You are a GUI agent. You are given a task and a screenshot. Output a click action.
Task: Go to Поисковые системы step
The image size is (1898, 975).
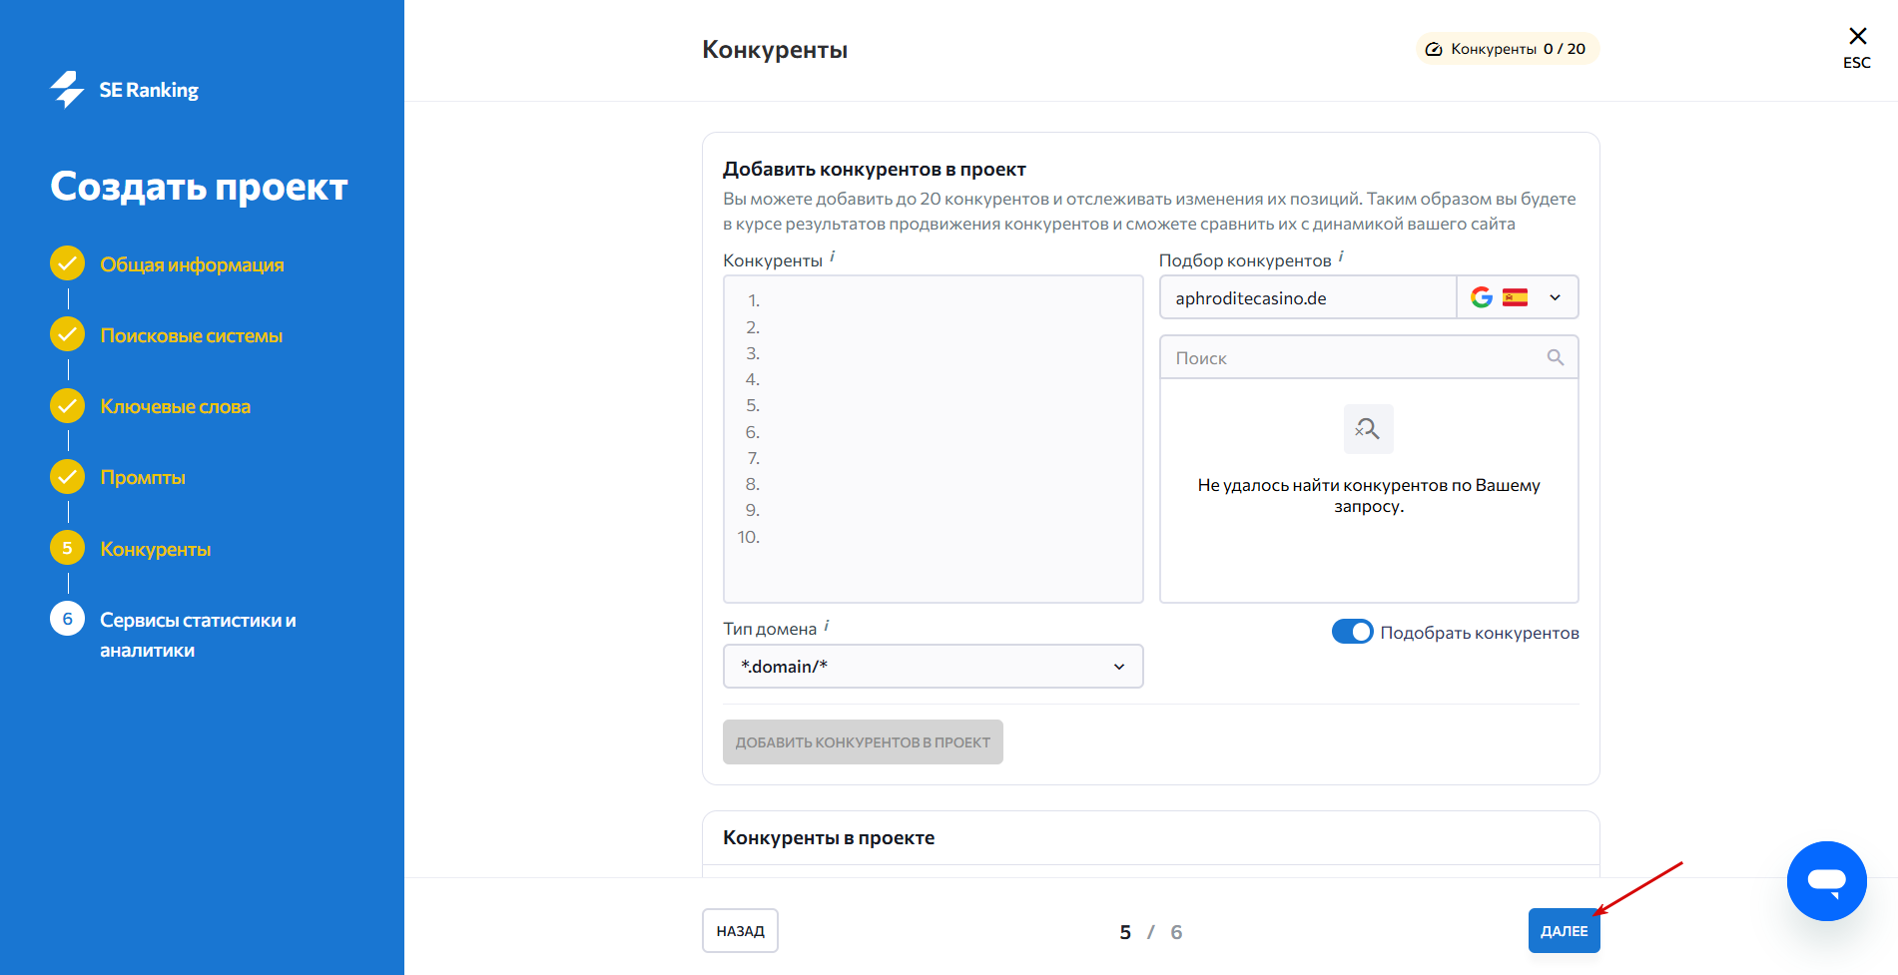coord(191,336)
